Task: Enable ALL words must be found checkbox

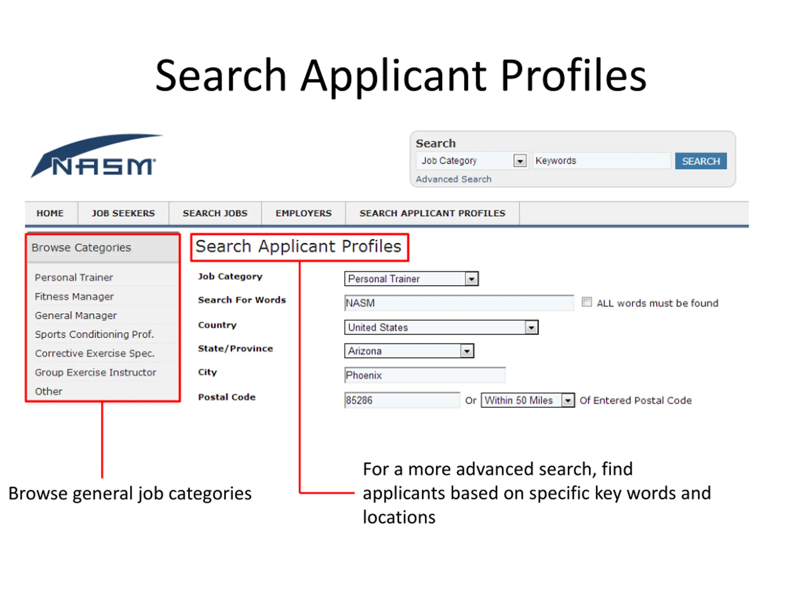Action: (587, 302)
